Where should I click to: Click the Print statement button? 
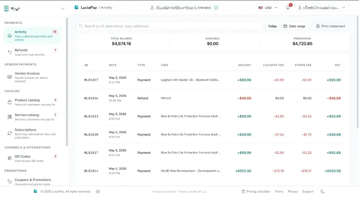pyautogui.click(x=330, y=26)
